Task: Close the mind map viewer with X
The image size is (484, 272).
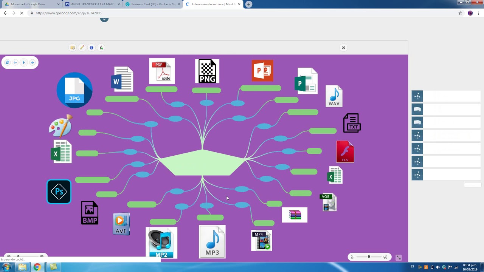Action: click(343, 48)
